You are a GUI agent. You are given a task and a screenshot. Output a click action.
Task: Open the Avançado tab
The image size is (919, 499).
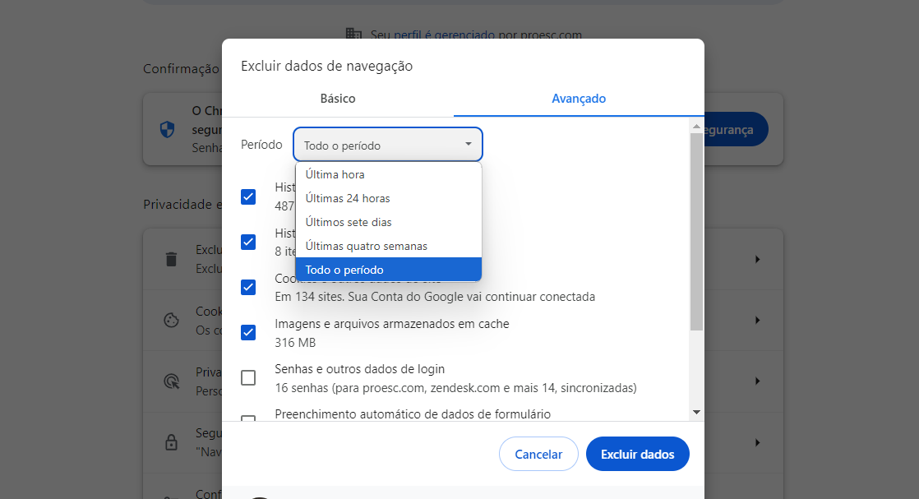(x=579, y=99)
